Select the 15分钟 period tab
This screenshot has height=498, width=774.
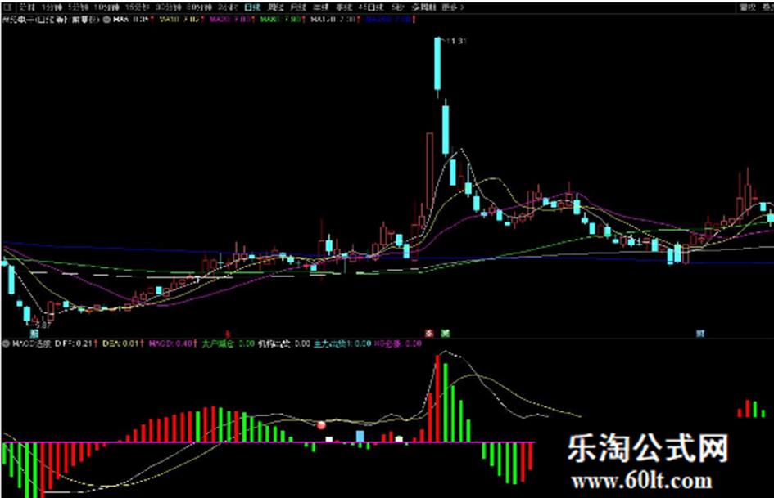click(138, 7)
